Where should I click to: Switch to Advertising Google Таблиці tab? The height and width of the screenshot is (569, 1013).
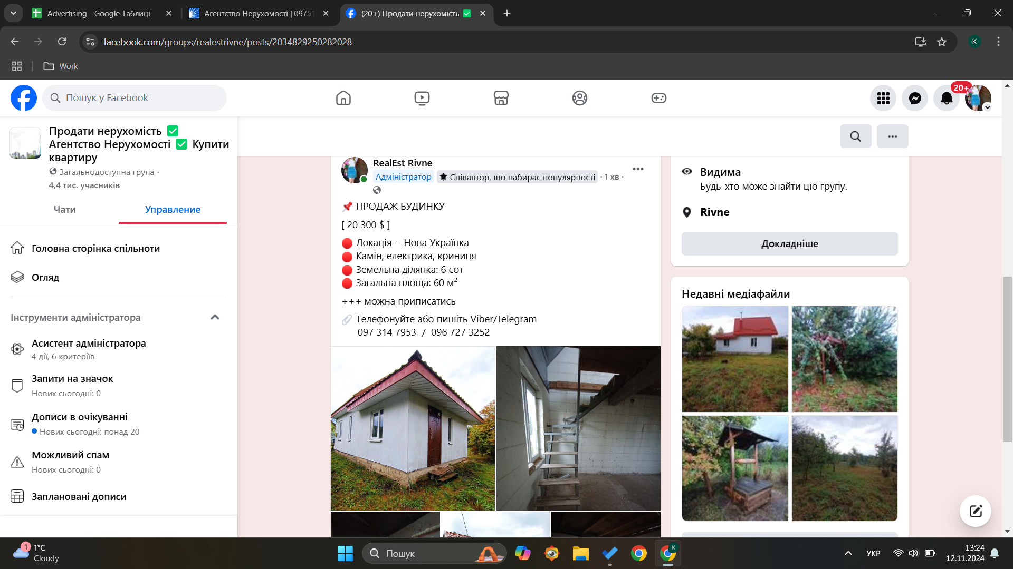99,13
